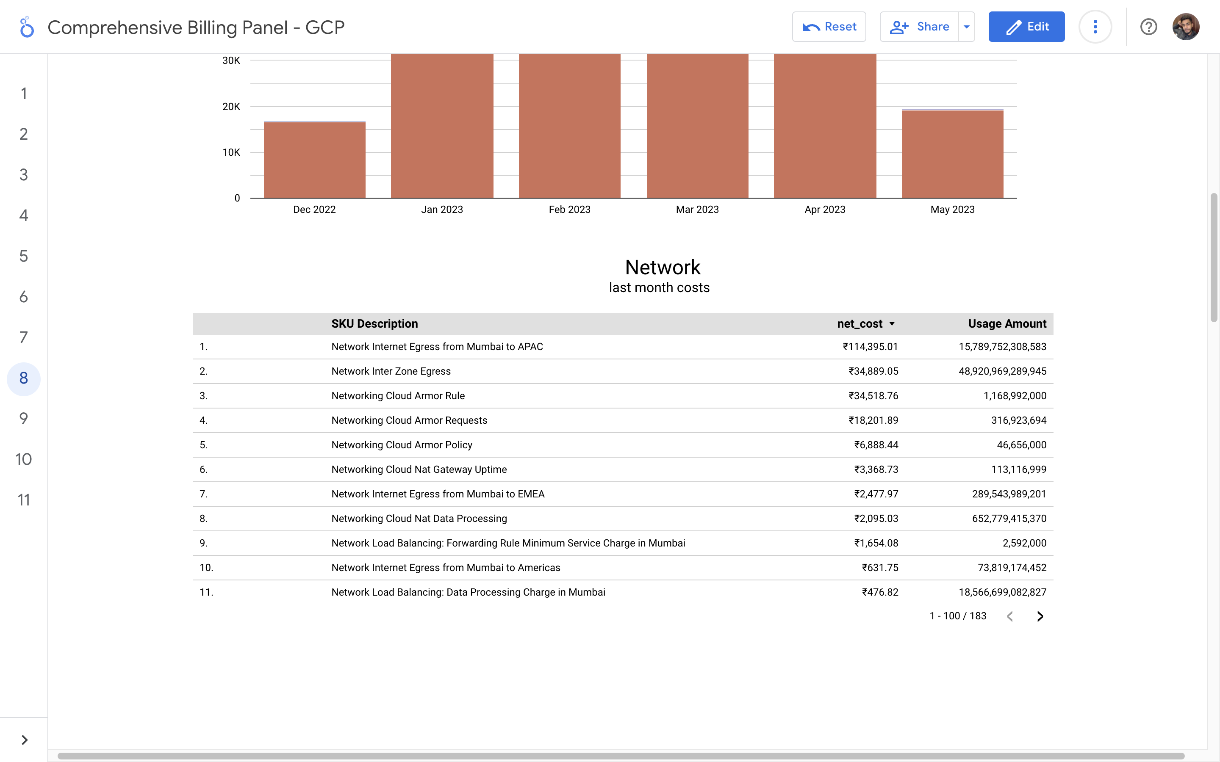Image resolution: width=1220 pixels, height=762 pixels.
Task: Open the Share dropdown arrow
Action: coord(966,27)
